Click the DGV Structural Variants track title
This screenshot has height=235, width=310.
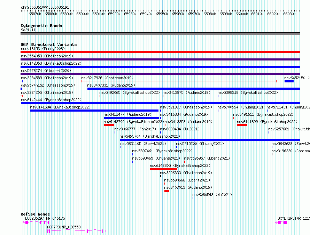point(49,44)
